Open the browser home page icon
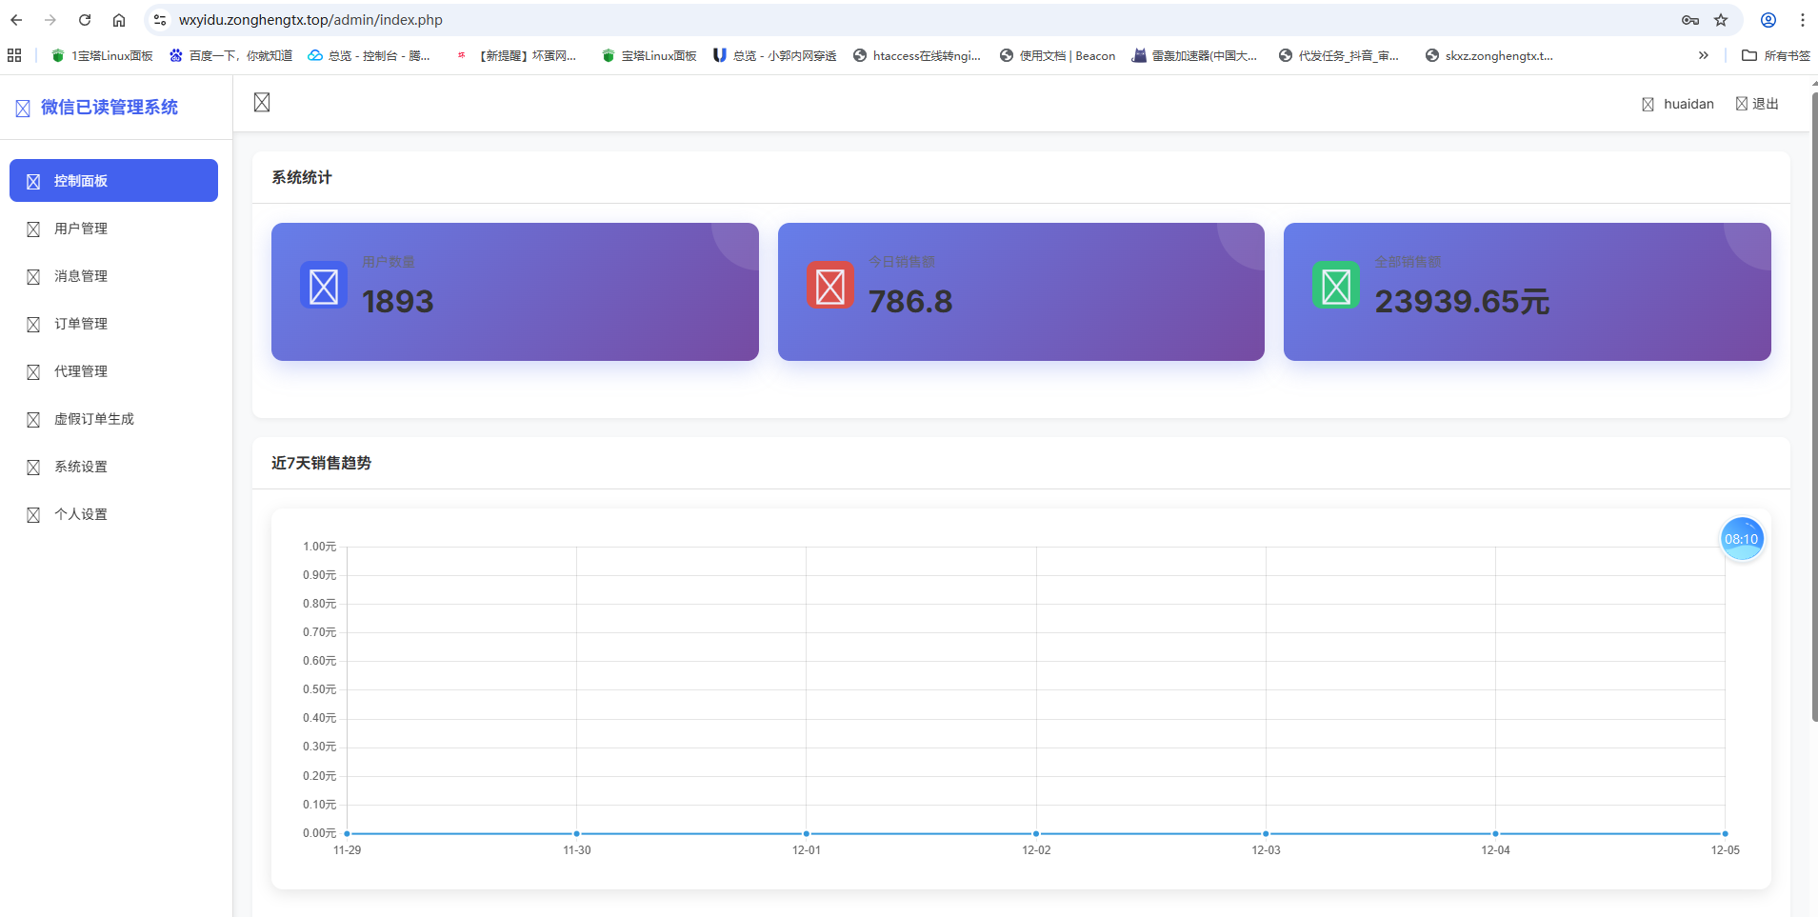 (x=119, y=20)
